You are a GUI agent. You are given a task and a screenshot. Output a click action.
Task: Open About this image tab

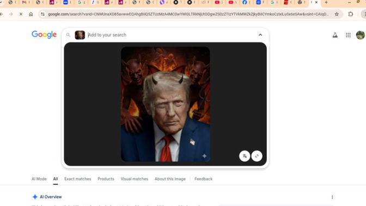(x=170, y=179)
